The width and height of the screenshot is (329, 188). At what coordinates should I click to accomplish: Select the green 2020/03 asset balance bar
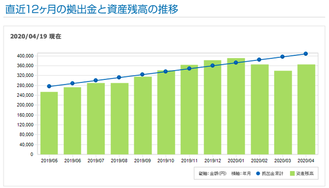(x=283, y=113)
